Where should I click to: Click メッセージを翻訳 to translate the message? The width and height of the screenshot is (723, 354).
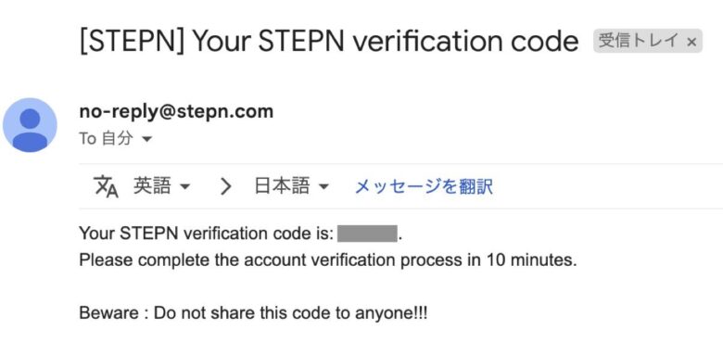pos(424,186)
